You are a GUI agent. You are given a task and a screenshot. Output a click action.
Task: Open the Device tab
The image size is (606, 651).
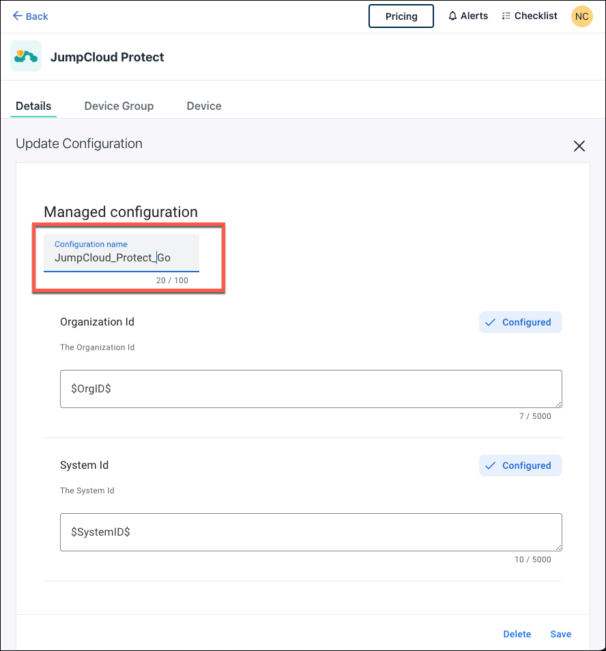point(204,106)
